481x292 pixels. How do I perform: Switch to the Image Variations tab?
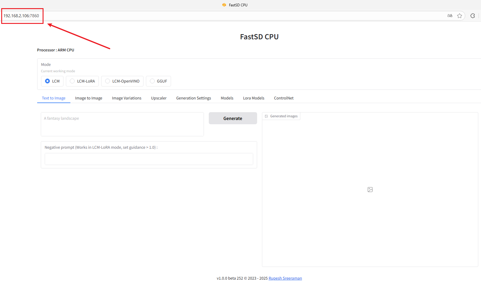(x=127, y=98)
